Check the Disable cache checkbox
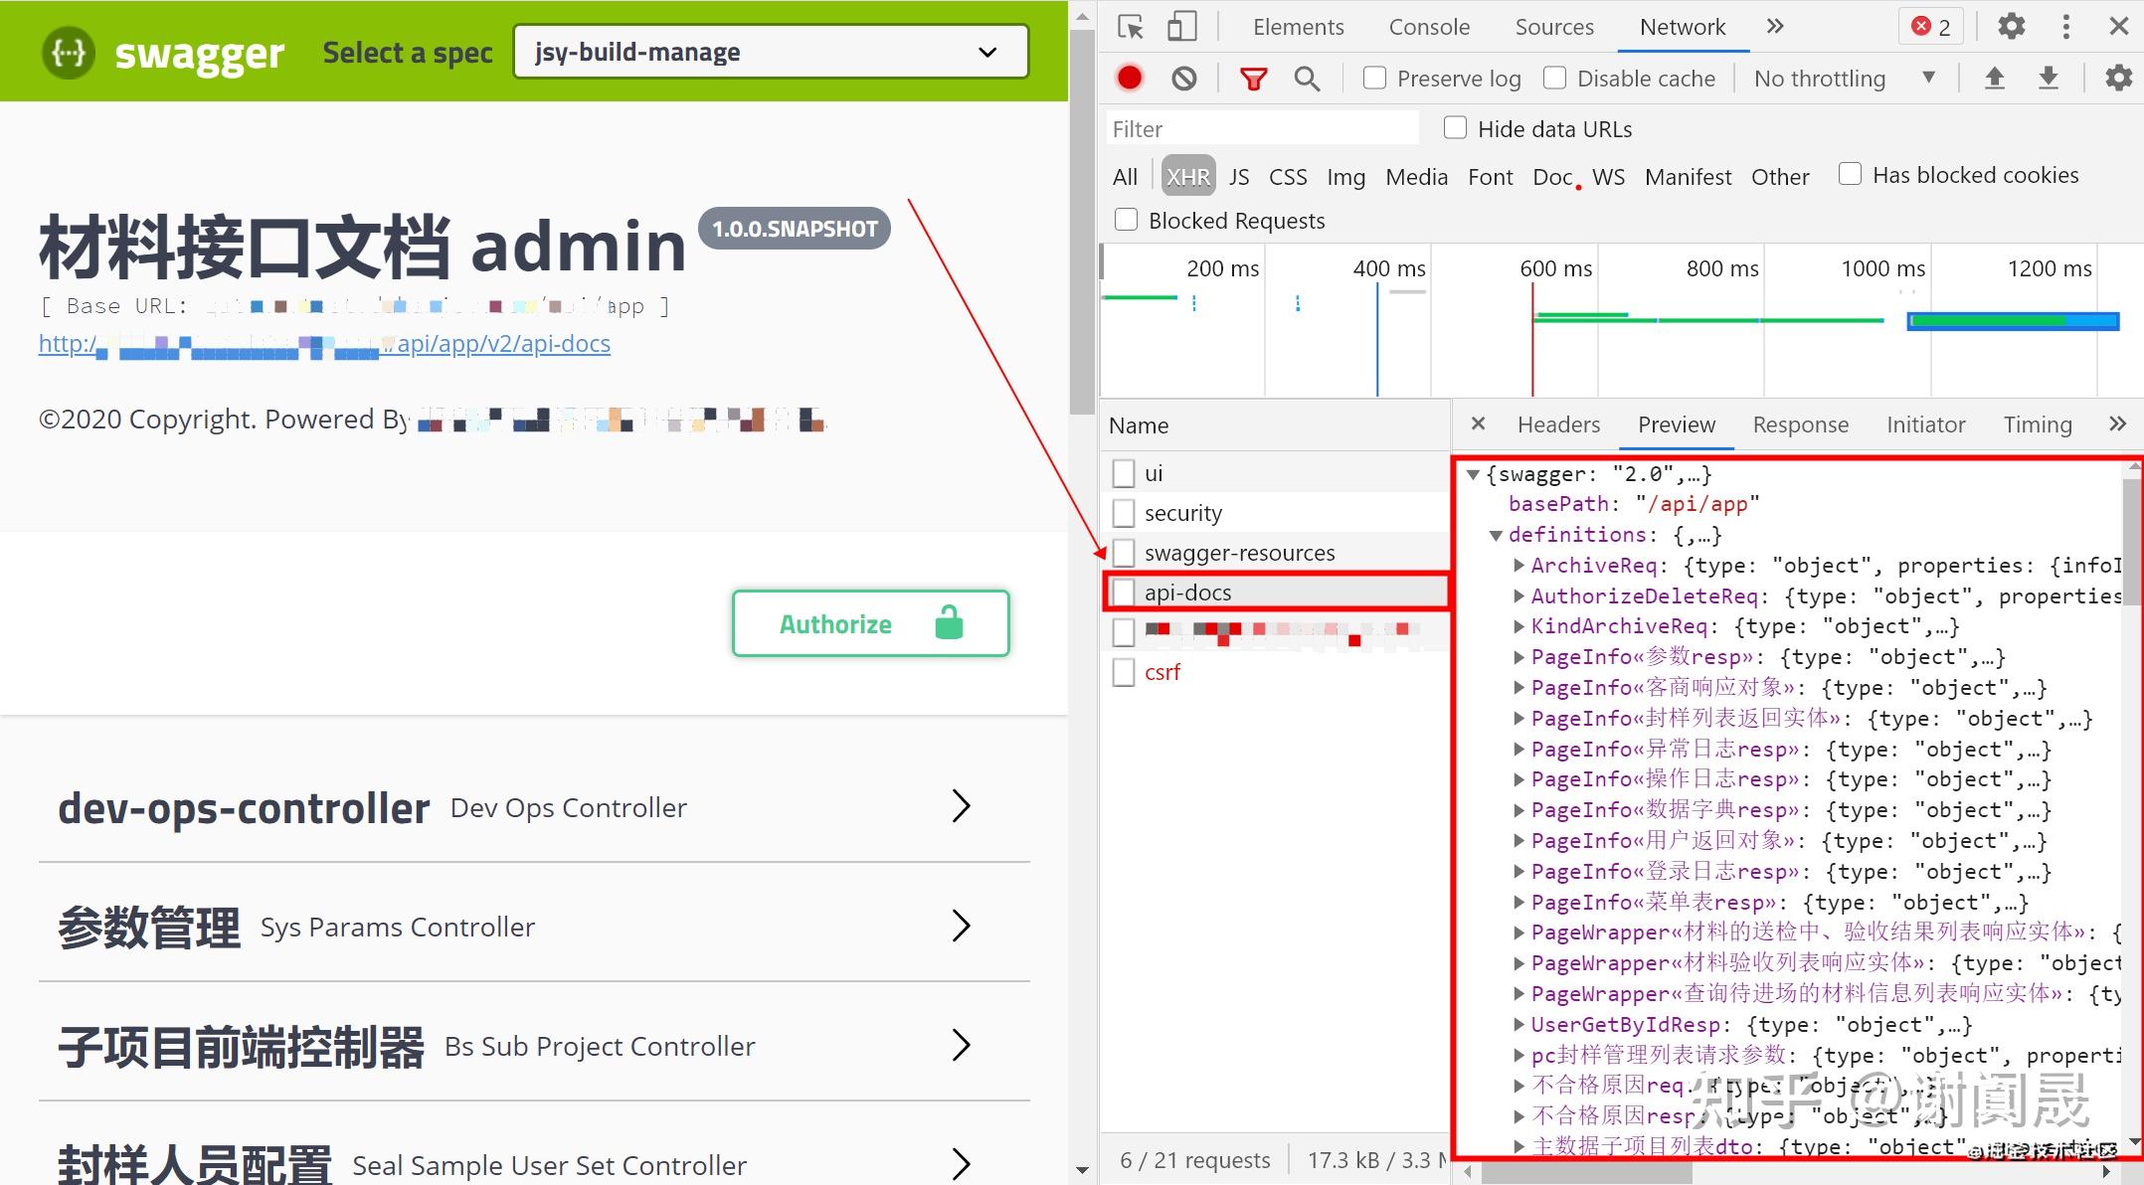This screenshot has height=1185, width=2144. (1554, 78)
